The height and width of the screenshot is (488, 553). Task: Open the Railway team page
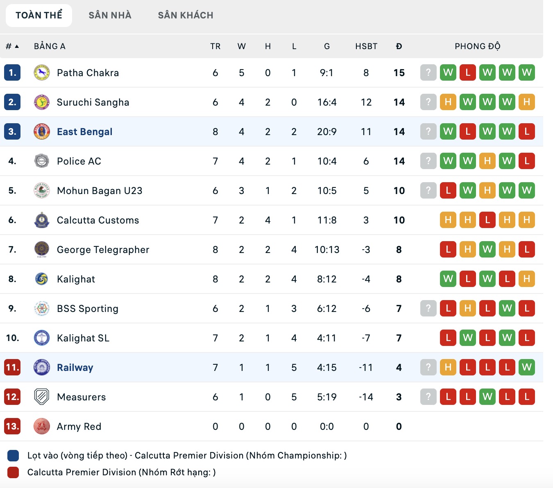point(75,367)
